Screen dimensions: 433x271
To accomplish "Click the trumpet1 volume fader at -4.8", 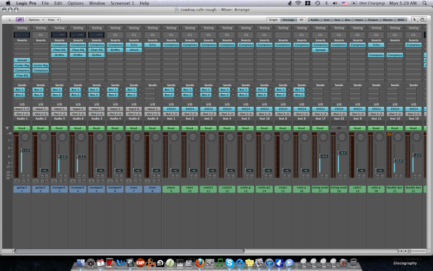I will pyautogui.click(x=63, y=157).
